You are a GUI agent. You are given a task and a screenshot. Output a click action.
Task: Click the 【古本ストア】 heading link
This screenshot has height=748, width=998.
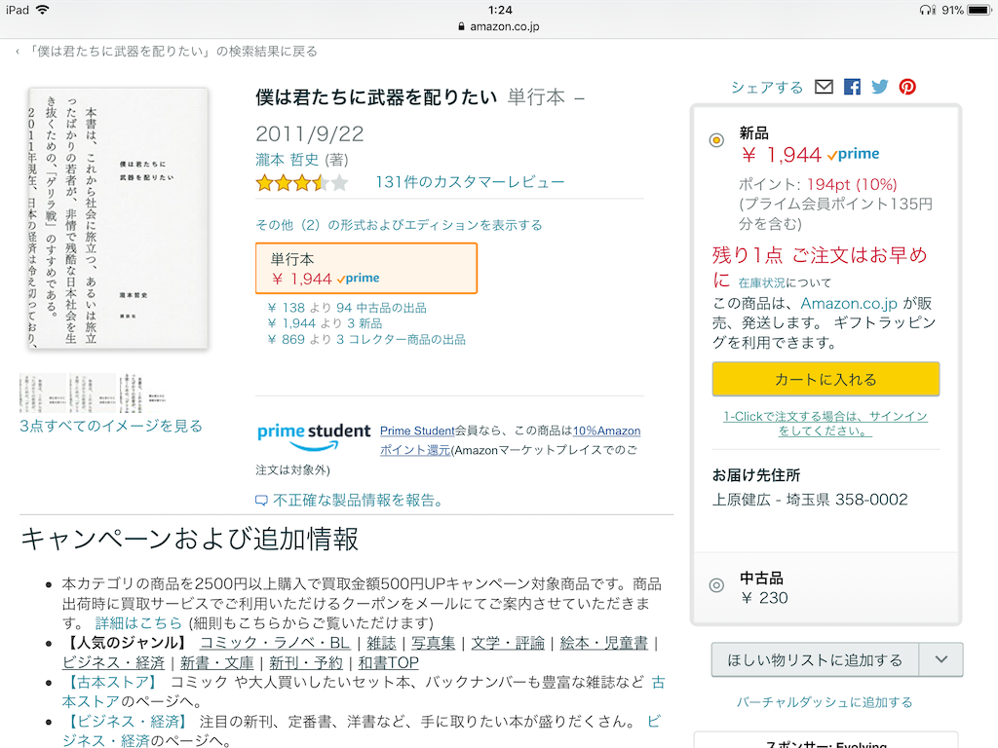(x=109, y=683)
